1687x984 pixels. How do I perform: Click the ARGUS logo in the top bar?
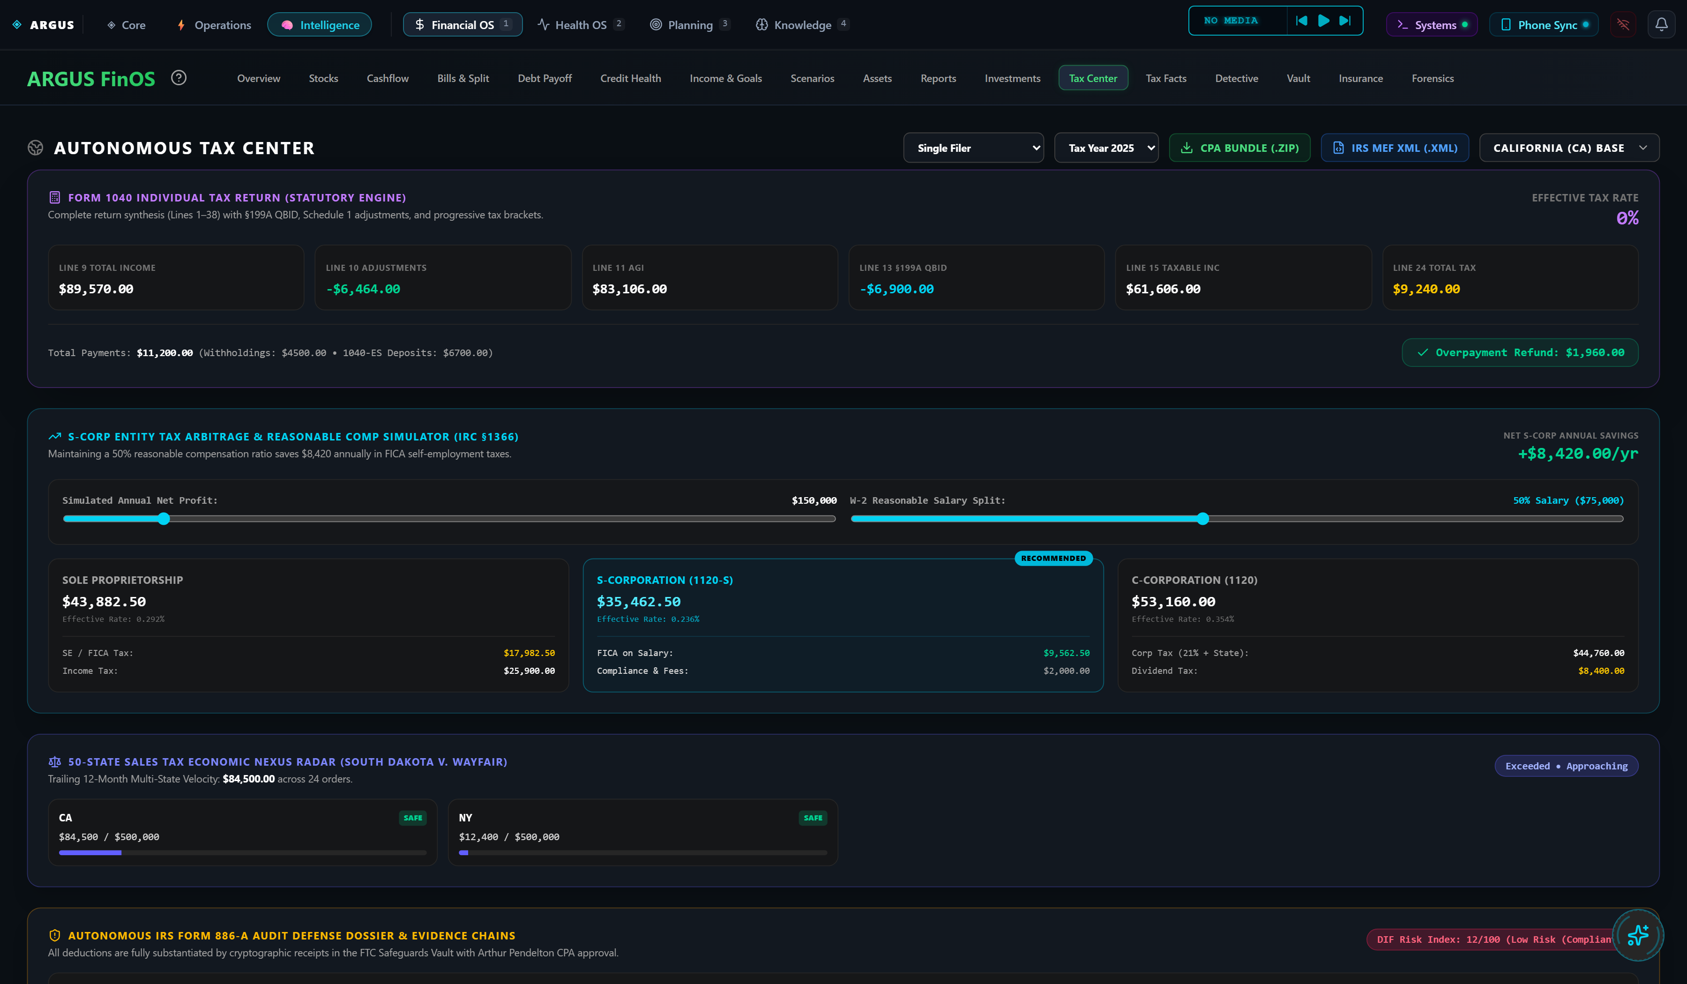(x=44, y=25)
